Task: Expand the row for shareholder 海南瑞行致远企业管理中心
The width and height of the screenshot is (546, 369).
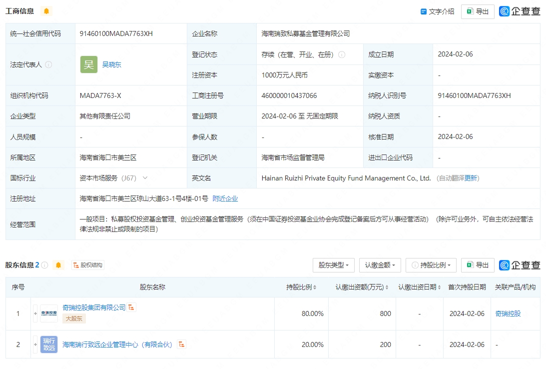Action: 35,344
